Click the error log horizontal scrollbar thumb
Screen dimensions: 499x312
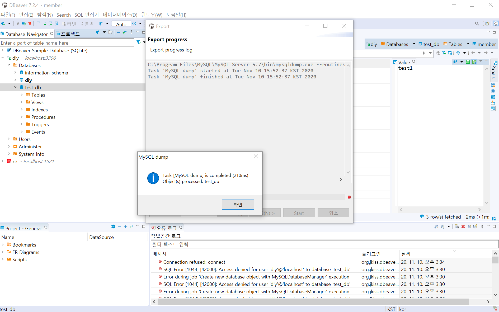click(313, 302)
